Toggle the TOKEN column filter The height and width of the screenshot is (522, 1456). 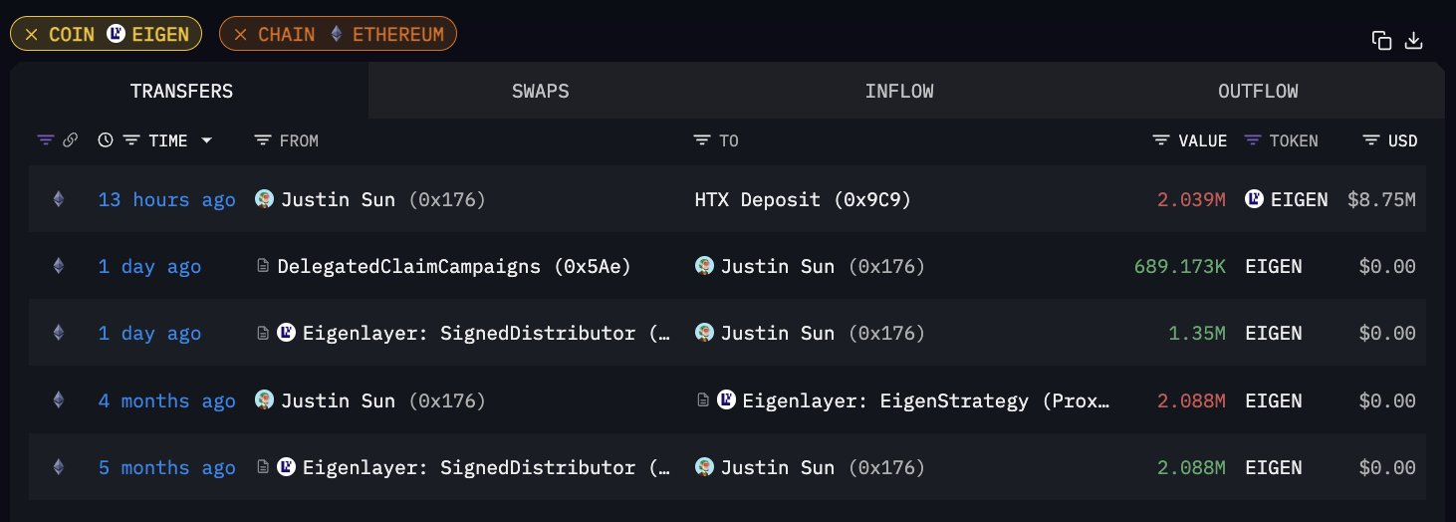click(x=1253, y=140)
